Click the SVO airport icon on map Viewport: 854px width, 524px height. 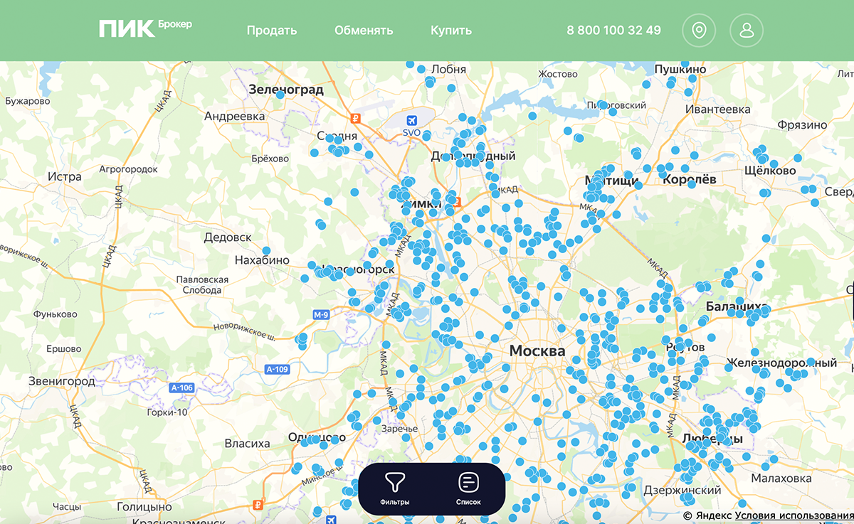click(411, 121)
